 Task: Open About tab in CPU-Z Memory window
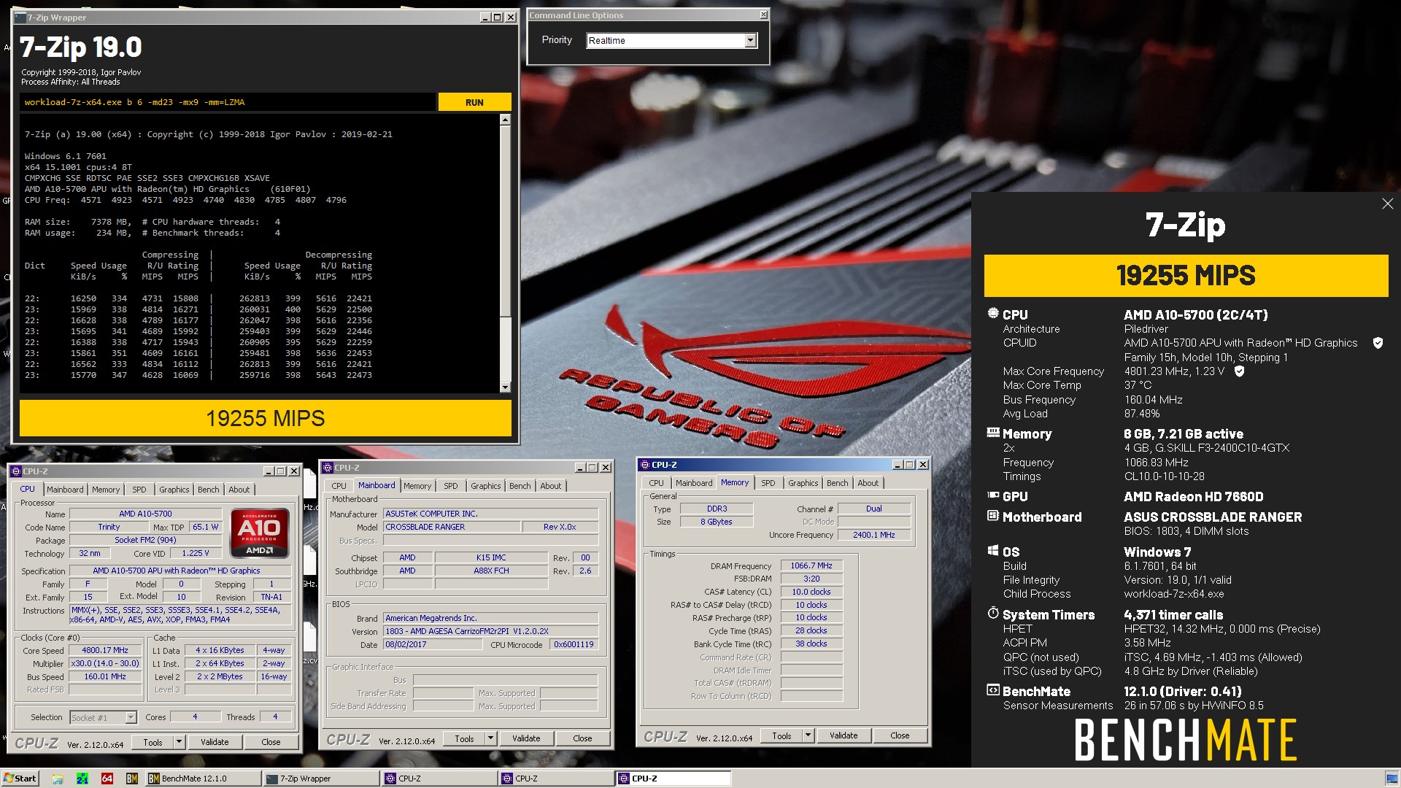868,483
